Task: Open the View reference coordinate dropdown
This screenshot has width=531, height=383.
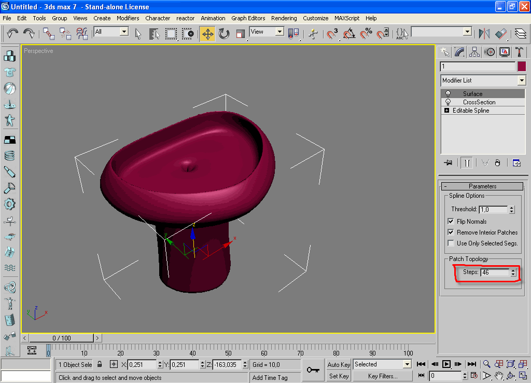Action: (280, 32)
